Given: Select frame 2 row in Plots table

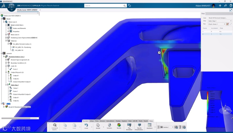Looking at the screenshot, I should 217,34.
